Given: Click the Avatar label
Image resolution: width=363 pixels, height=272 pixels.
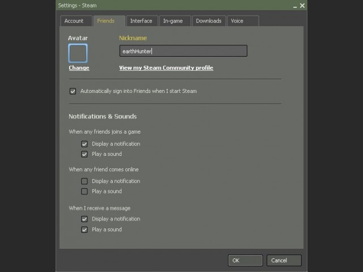Looking at the screenshot, I should (x=78, y=38).
